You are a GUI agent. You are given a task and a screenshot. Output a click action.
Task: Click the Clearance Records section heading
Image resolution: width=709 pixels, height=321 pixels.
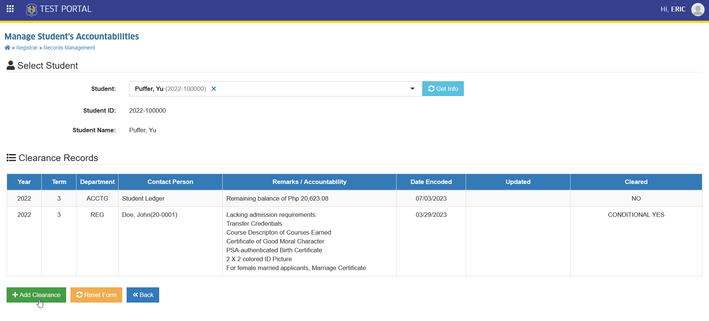(52, 158)
